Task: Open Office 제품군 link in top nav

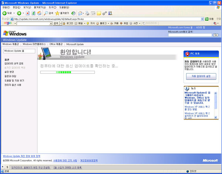Action: tap(56, 44)
